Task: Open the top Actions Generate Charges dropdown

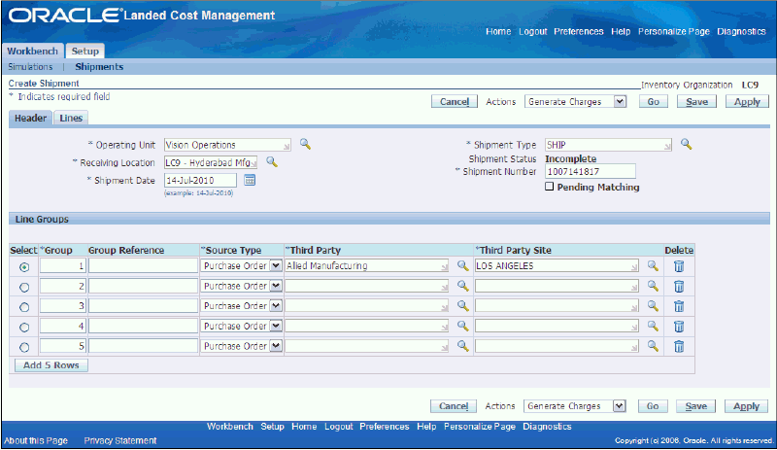Action: click(x=575, y=101)
